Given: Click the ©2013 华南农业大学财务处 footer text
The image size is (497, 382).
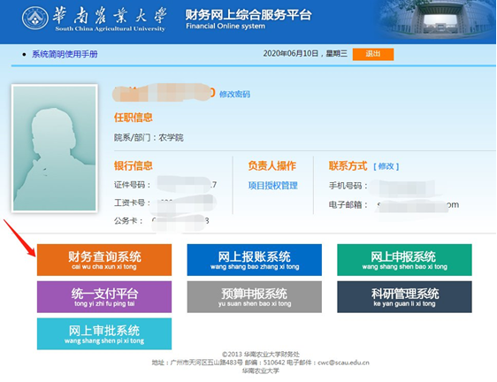Looking at the screenshot, I should click(x=261, y=354).
